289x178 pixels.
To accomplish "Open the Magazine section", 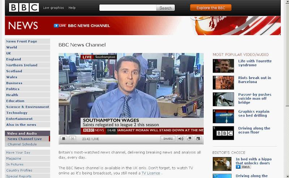I will point(27,159).
